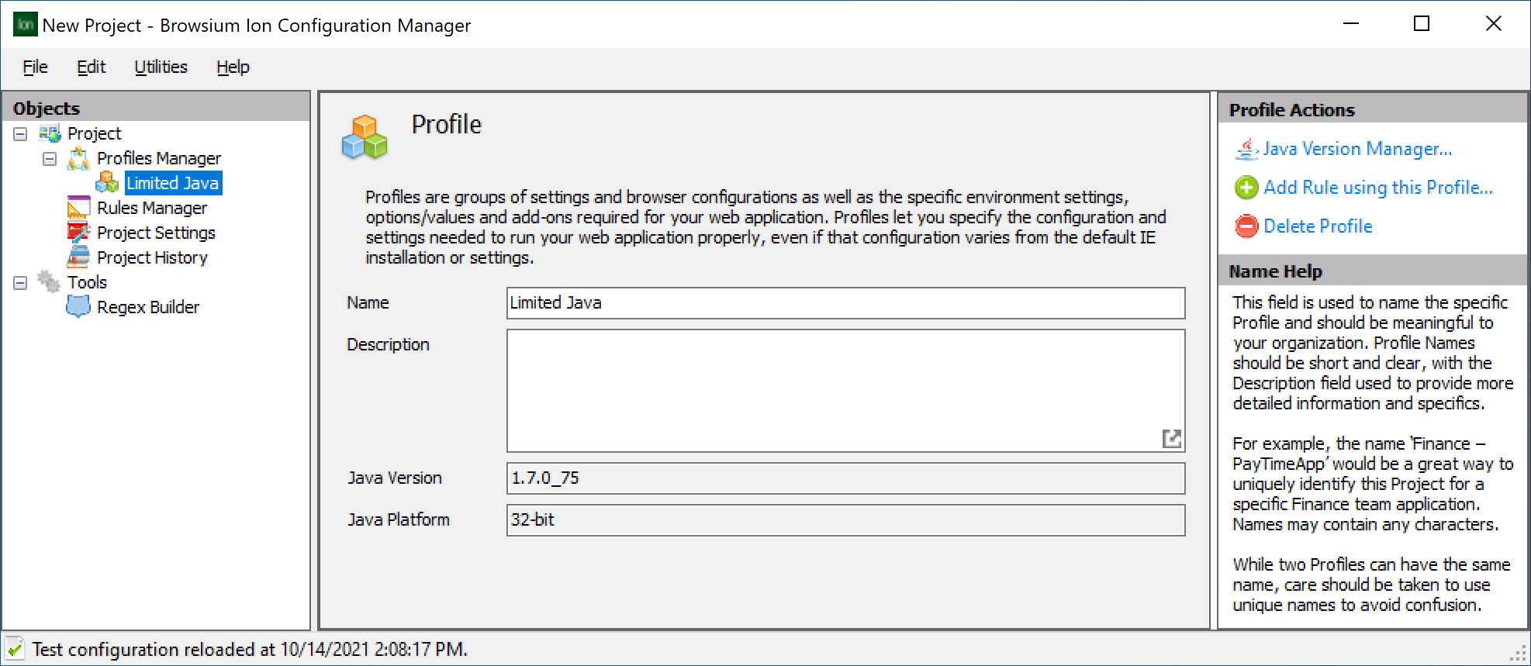Click the Profiles Manager icon
The image size is (1531, 666).
pyautogui.click(x=78, y=158)
